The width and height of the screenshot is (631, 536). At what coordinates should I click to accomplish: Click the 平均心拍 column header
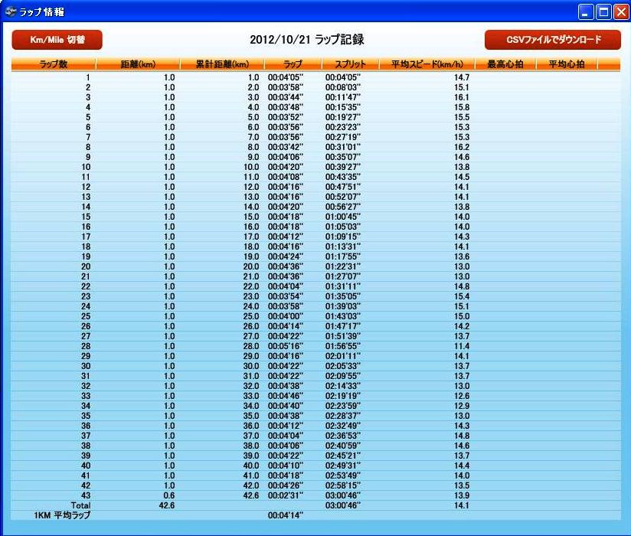567,64
